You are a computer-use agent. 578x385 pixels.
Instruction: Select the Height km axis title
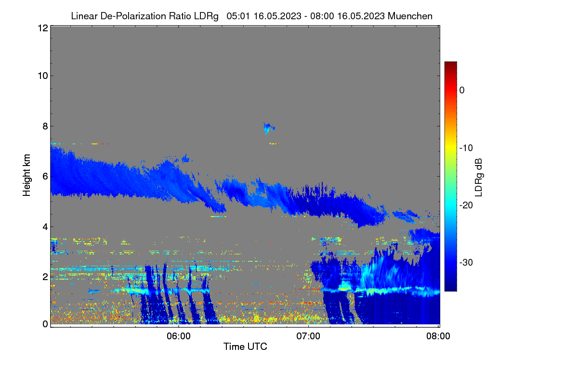(x=27, y=176)
